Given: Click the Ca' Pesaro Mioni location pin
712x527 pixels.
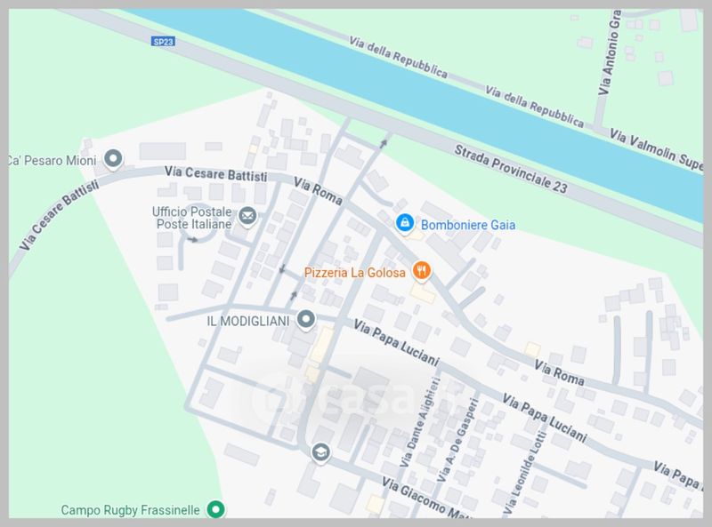Looking at the screenshot, I should coord(113,159).
